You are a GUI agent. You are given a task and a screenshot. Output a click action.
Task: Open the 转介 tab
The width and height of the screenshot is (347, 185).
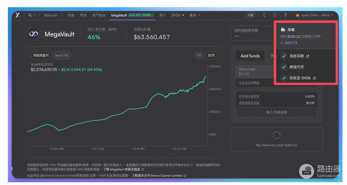coord(163,15)
